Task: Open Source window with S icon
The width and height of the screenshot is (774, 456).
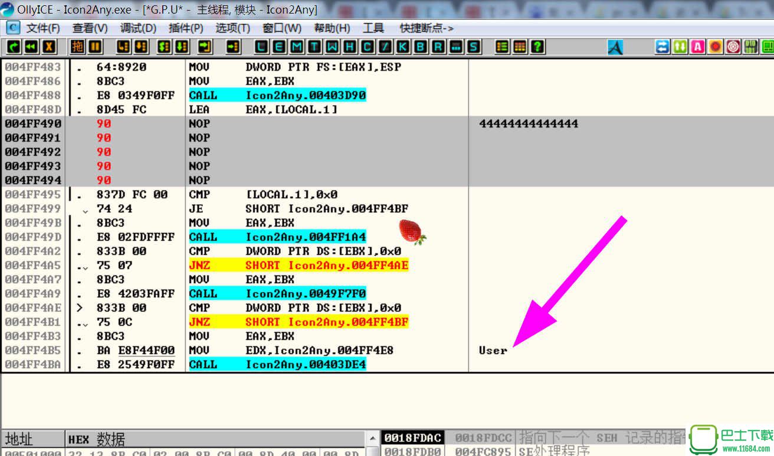Action: click(474, 47)
